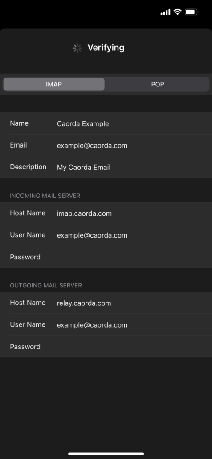Screen dimensions: 212x459
Task: Tap the outgoing server Password field
Action: pos(106,347)
